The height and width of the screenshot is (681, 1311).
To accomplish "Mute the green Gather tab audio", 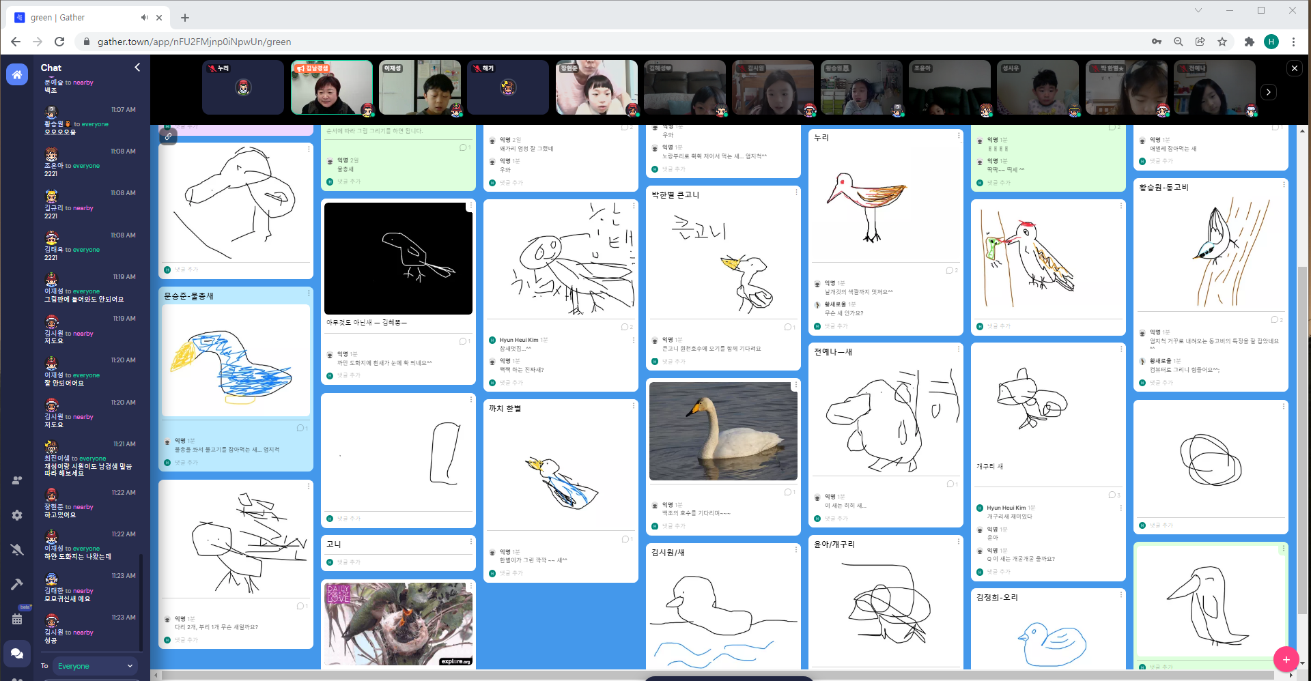I will (144, 18).
